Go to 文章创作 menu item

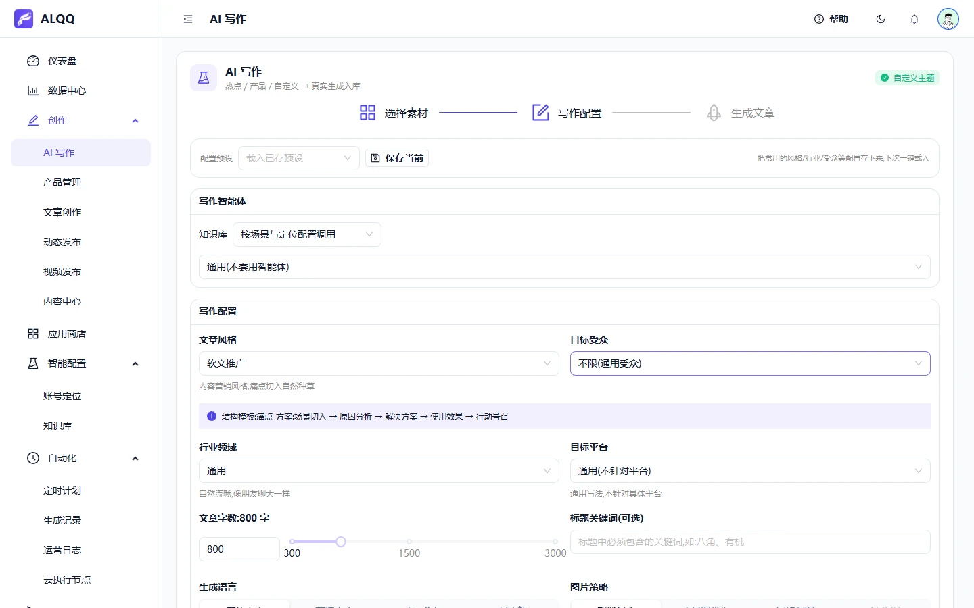click(x=80, y=212)
